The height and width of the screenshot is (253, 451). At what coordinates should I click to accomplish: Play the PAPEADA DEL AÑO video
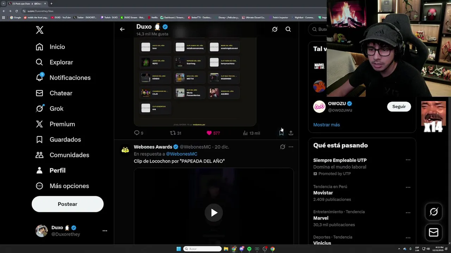[214, 213]
